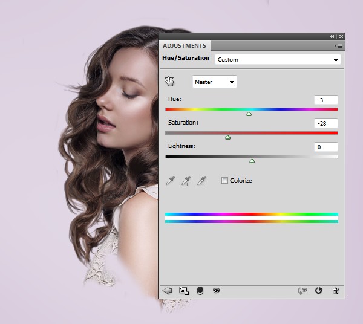Viewport: 363px width, 324px height.
Task: Delete this adjustment layer
Action: pyautogui.click(x=336, y=291)
